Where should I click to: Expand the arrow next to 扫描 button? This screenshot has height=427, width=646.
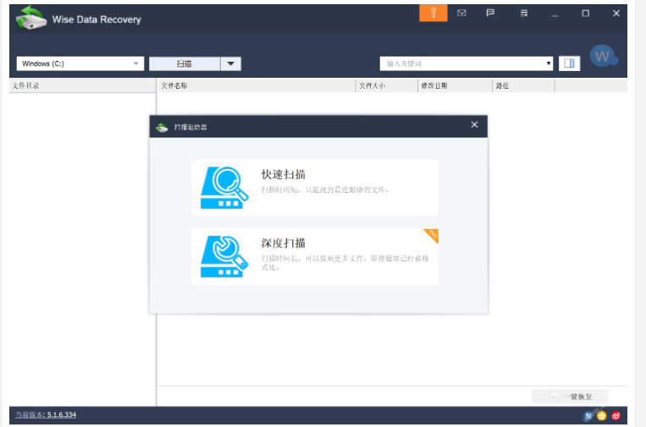pos(231,63)
